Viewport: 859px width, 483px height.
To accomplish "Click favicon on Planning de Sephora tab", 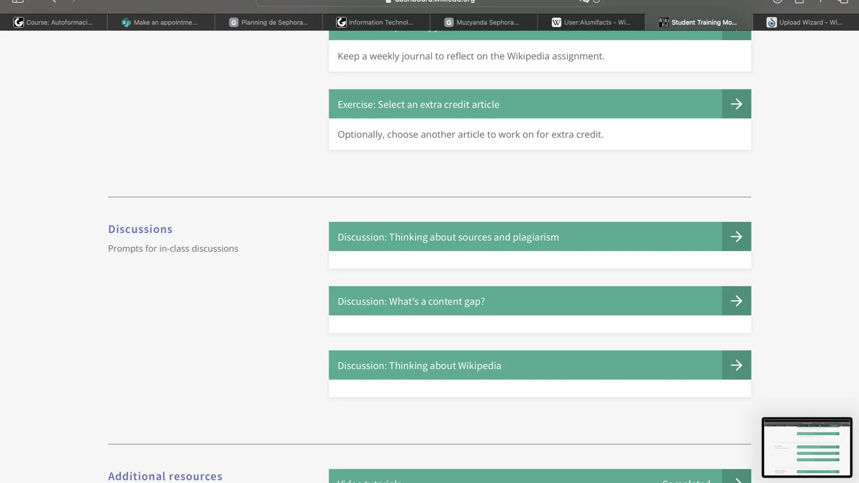I will click(234, 22).
